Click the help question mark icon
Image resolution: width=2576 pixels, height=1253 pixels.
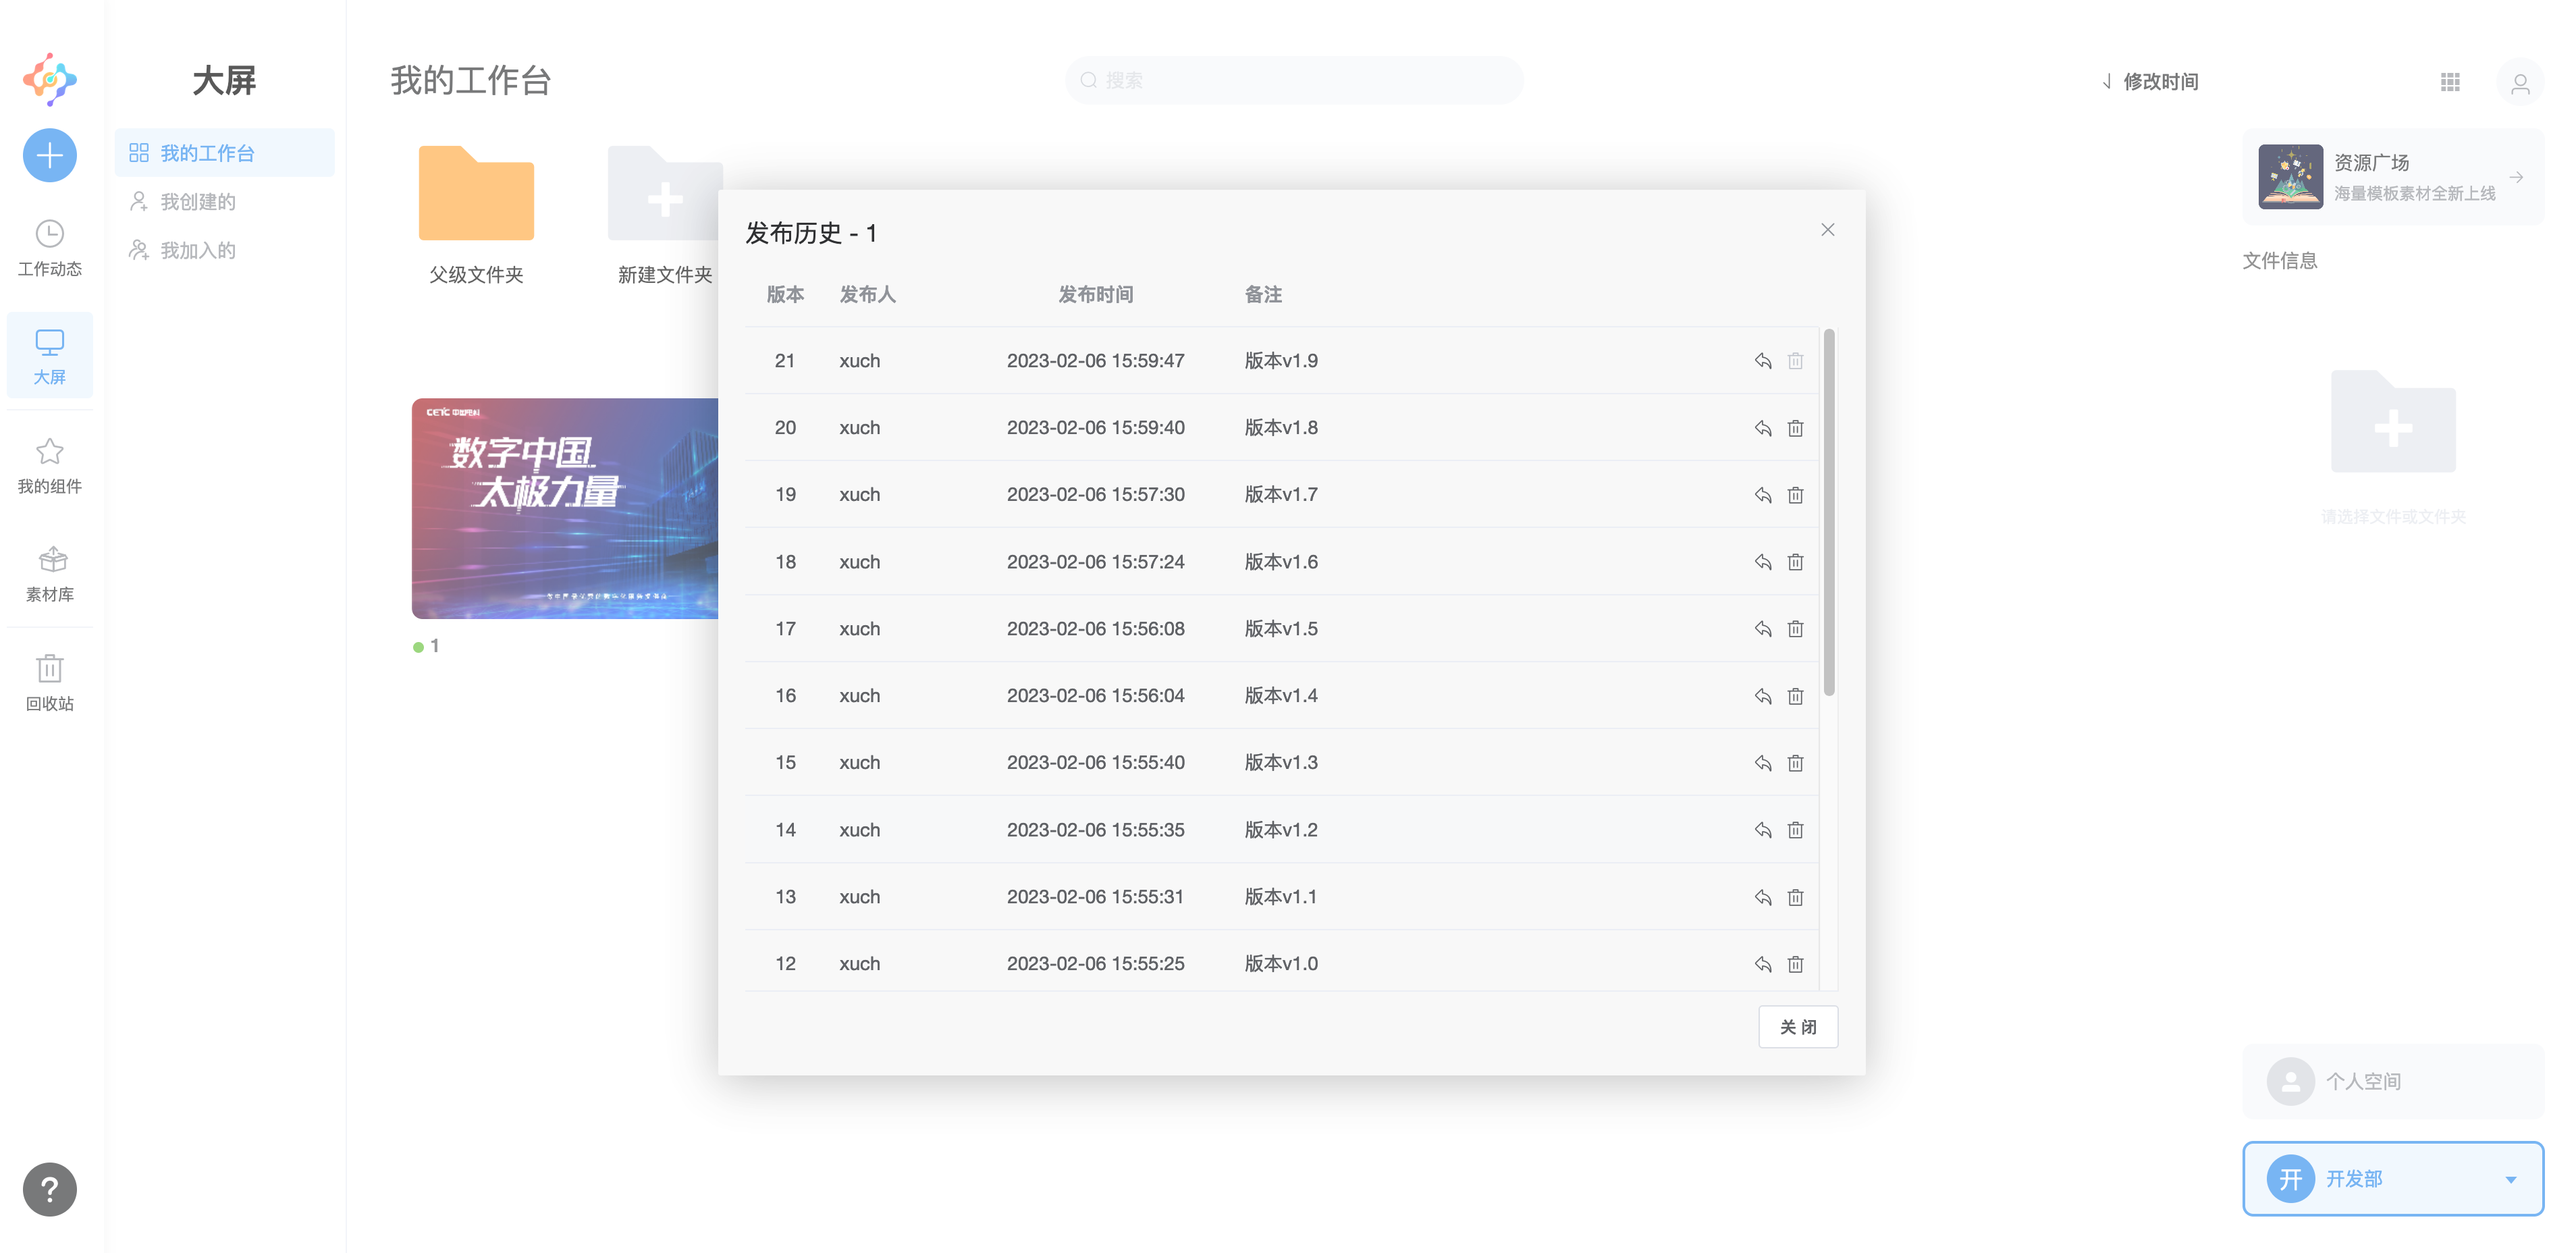tap(50, 1189)
